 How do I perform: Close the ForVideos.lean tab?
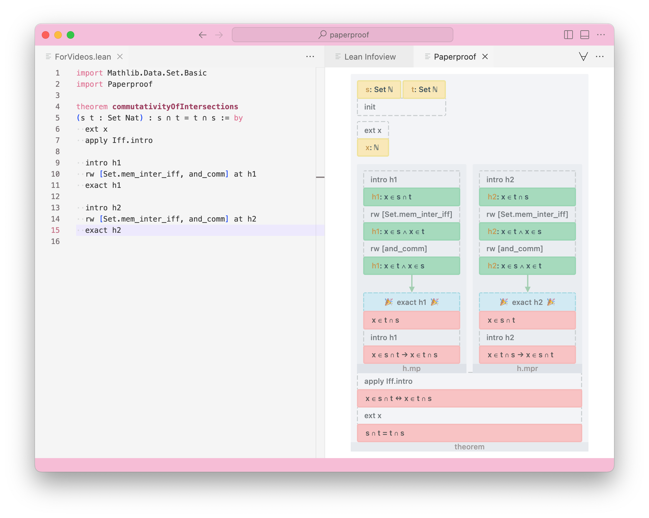tap(120, 56)
